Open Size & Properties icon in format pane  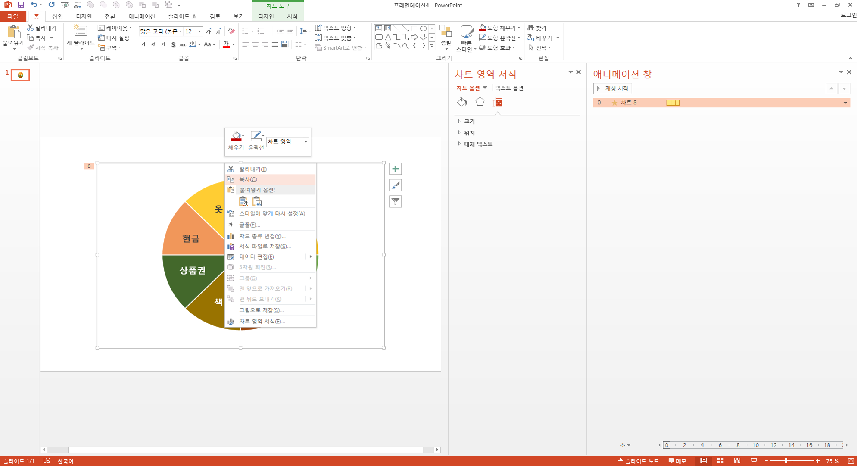(498, 103)
